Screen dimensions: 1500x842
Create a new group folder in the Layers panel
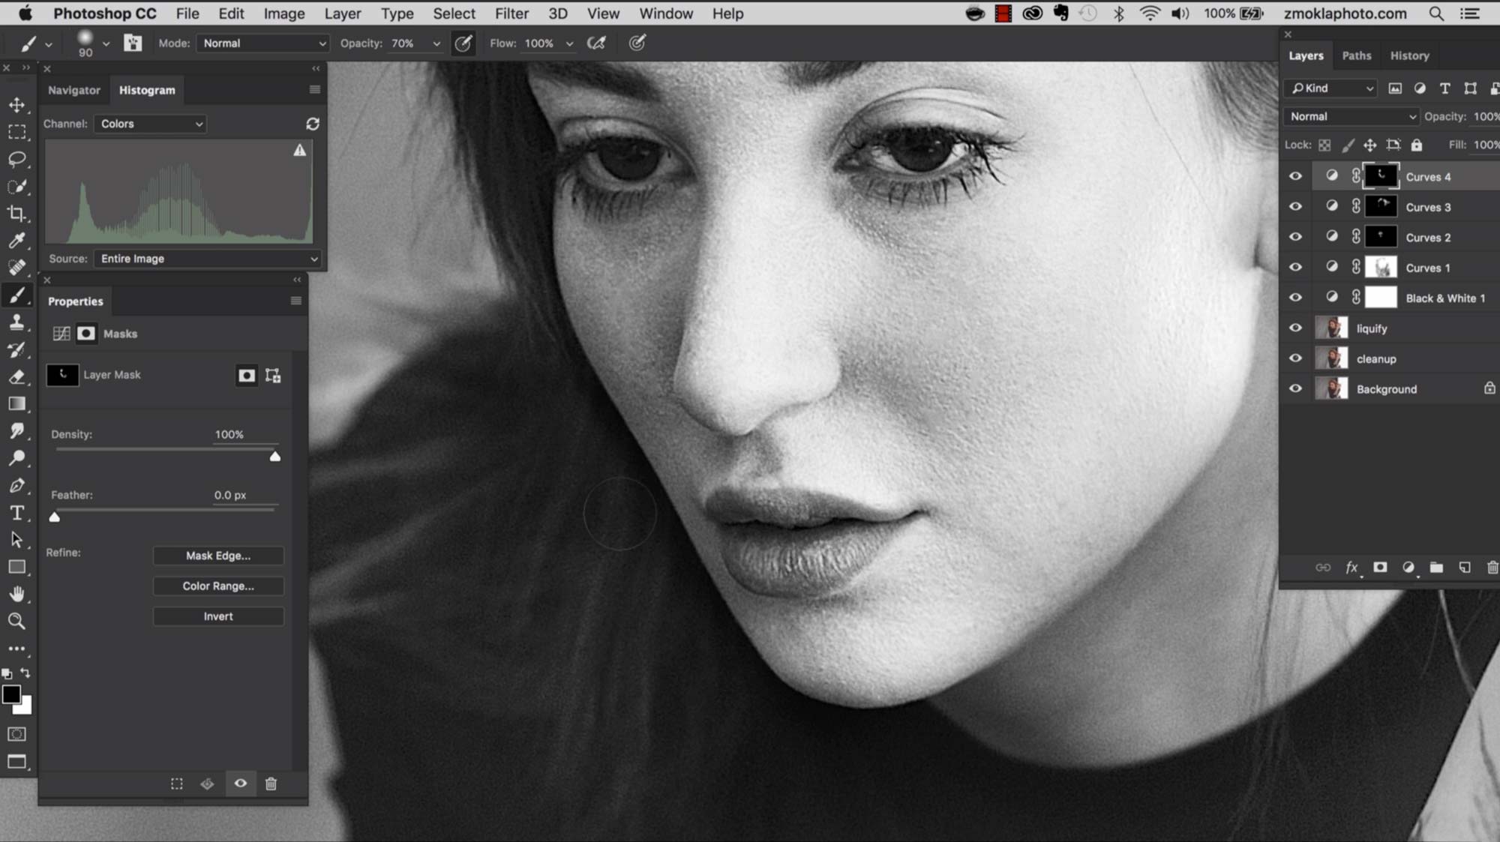point(1436,568)
